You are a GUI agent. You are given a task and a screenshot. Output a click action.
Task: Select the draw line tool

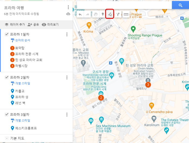(110, 15)
